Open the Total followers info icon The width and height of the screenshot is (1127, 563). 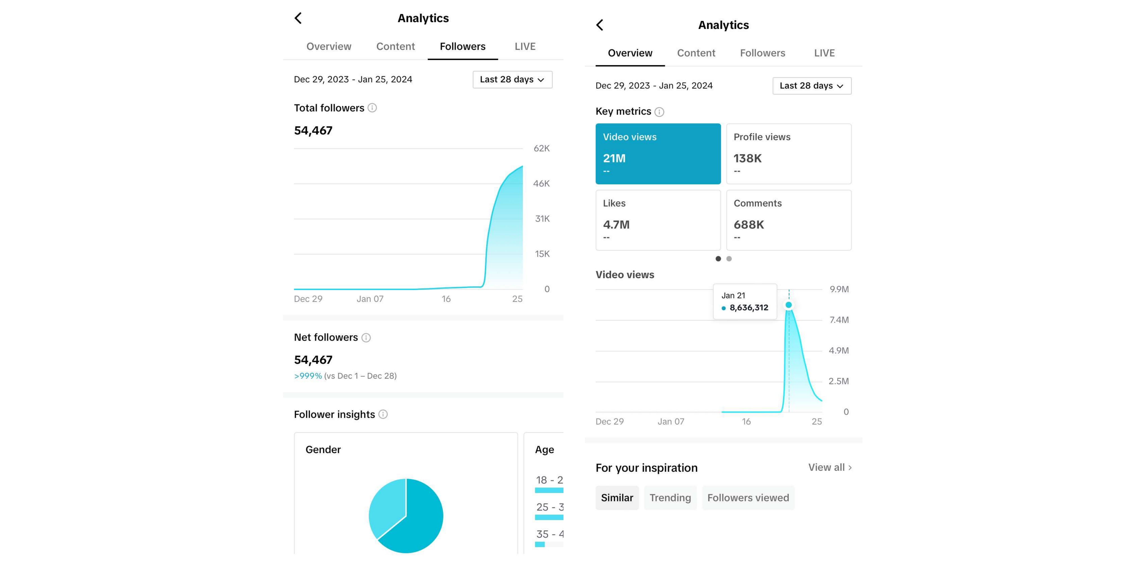(372, 108)
